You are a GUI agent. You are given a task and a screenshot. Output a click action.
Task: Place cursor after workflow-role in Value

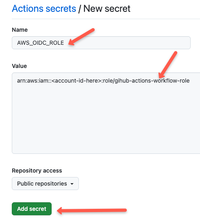point(190,81)
